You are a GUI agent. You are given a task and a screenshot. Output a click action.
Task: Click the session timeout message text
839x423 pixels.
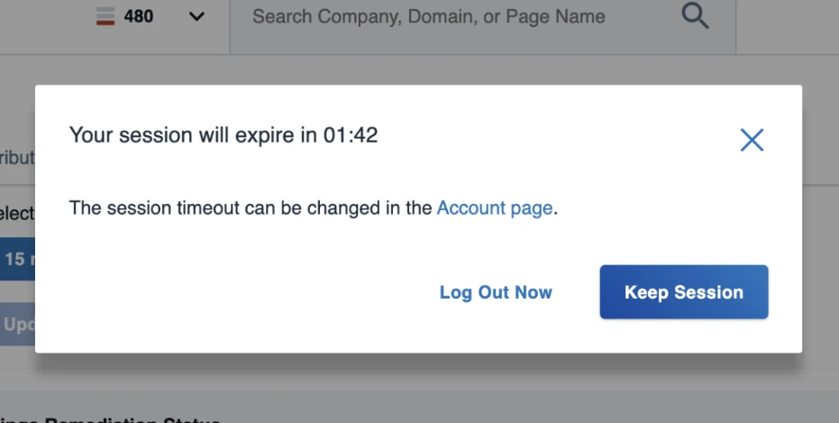click(x=251, y=207)
